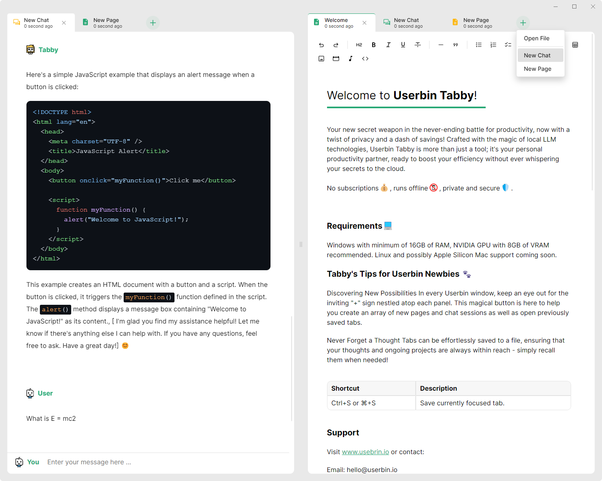Click the alert() inline code
602x481 pixels.
[x=56, y=309]
